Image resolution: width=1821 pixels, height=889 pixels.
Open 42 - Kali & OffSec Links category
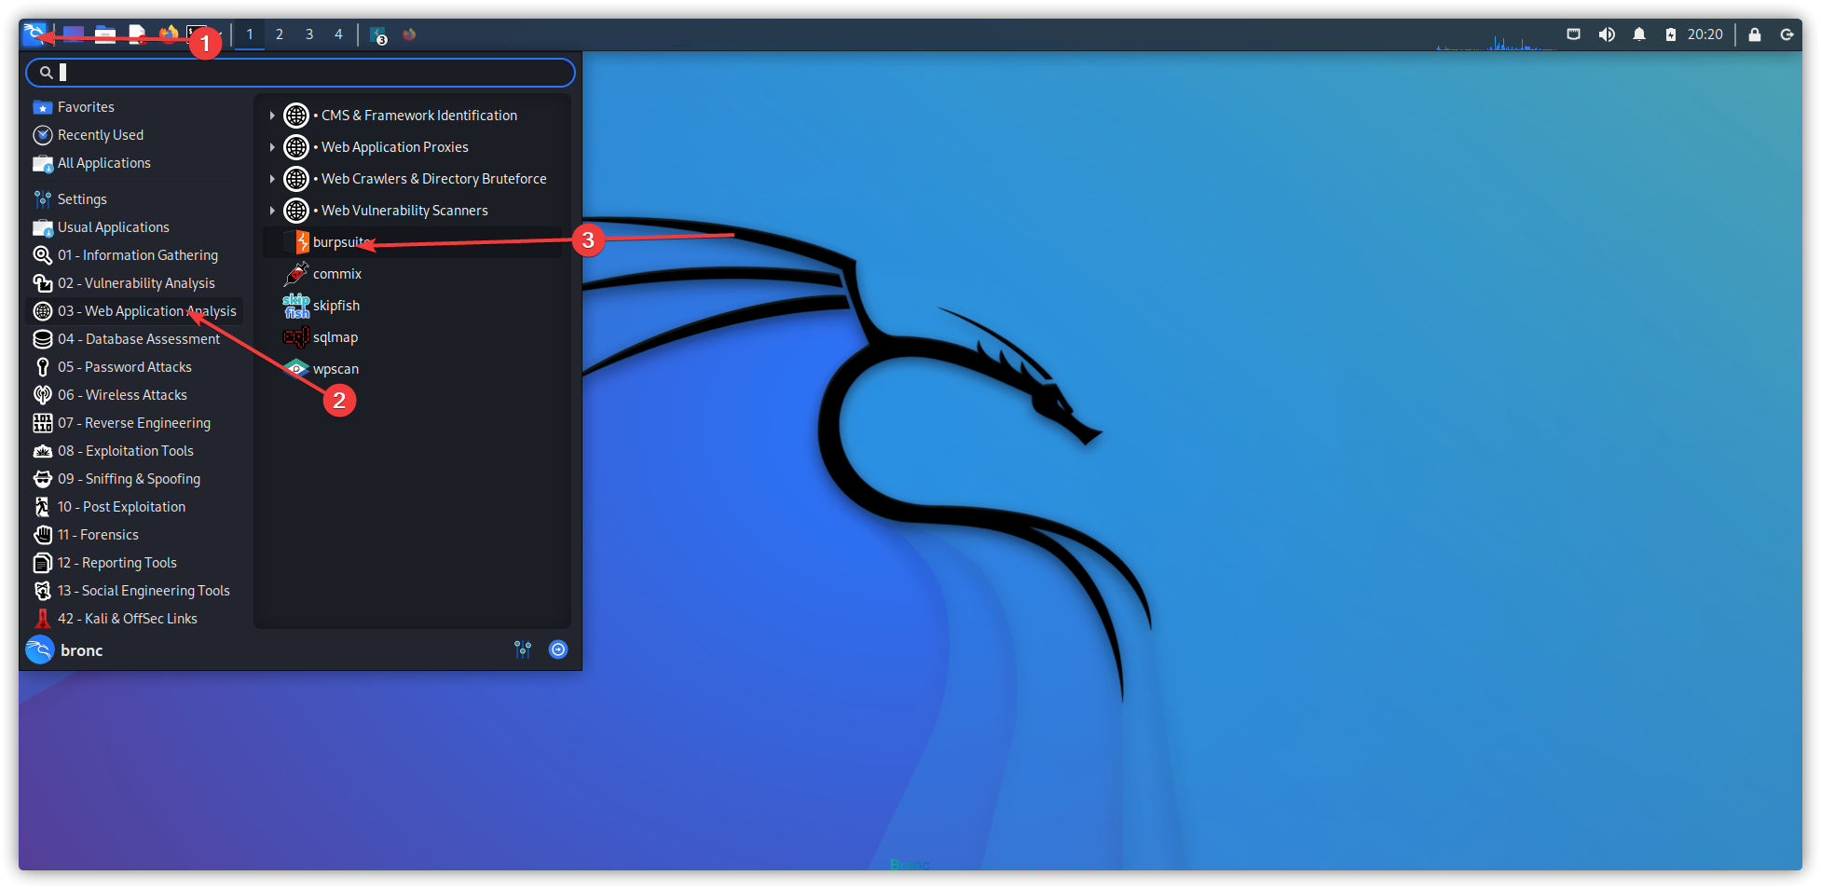coord(135,619)
